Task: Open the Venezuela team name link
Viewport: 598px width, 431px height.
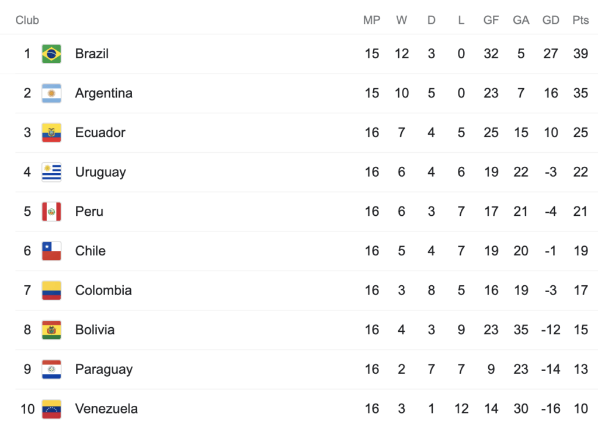Action: 106,409
